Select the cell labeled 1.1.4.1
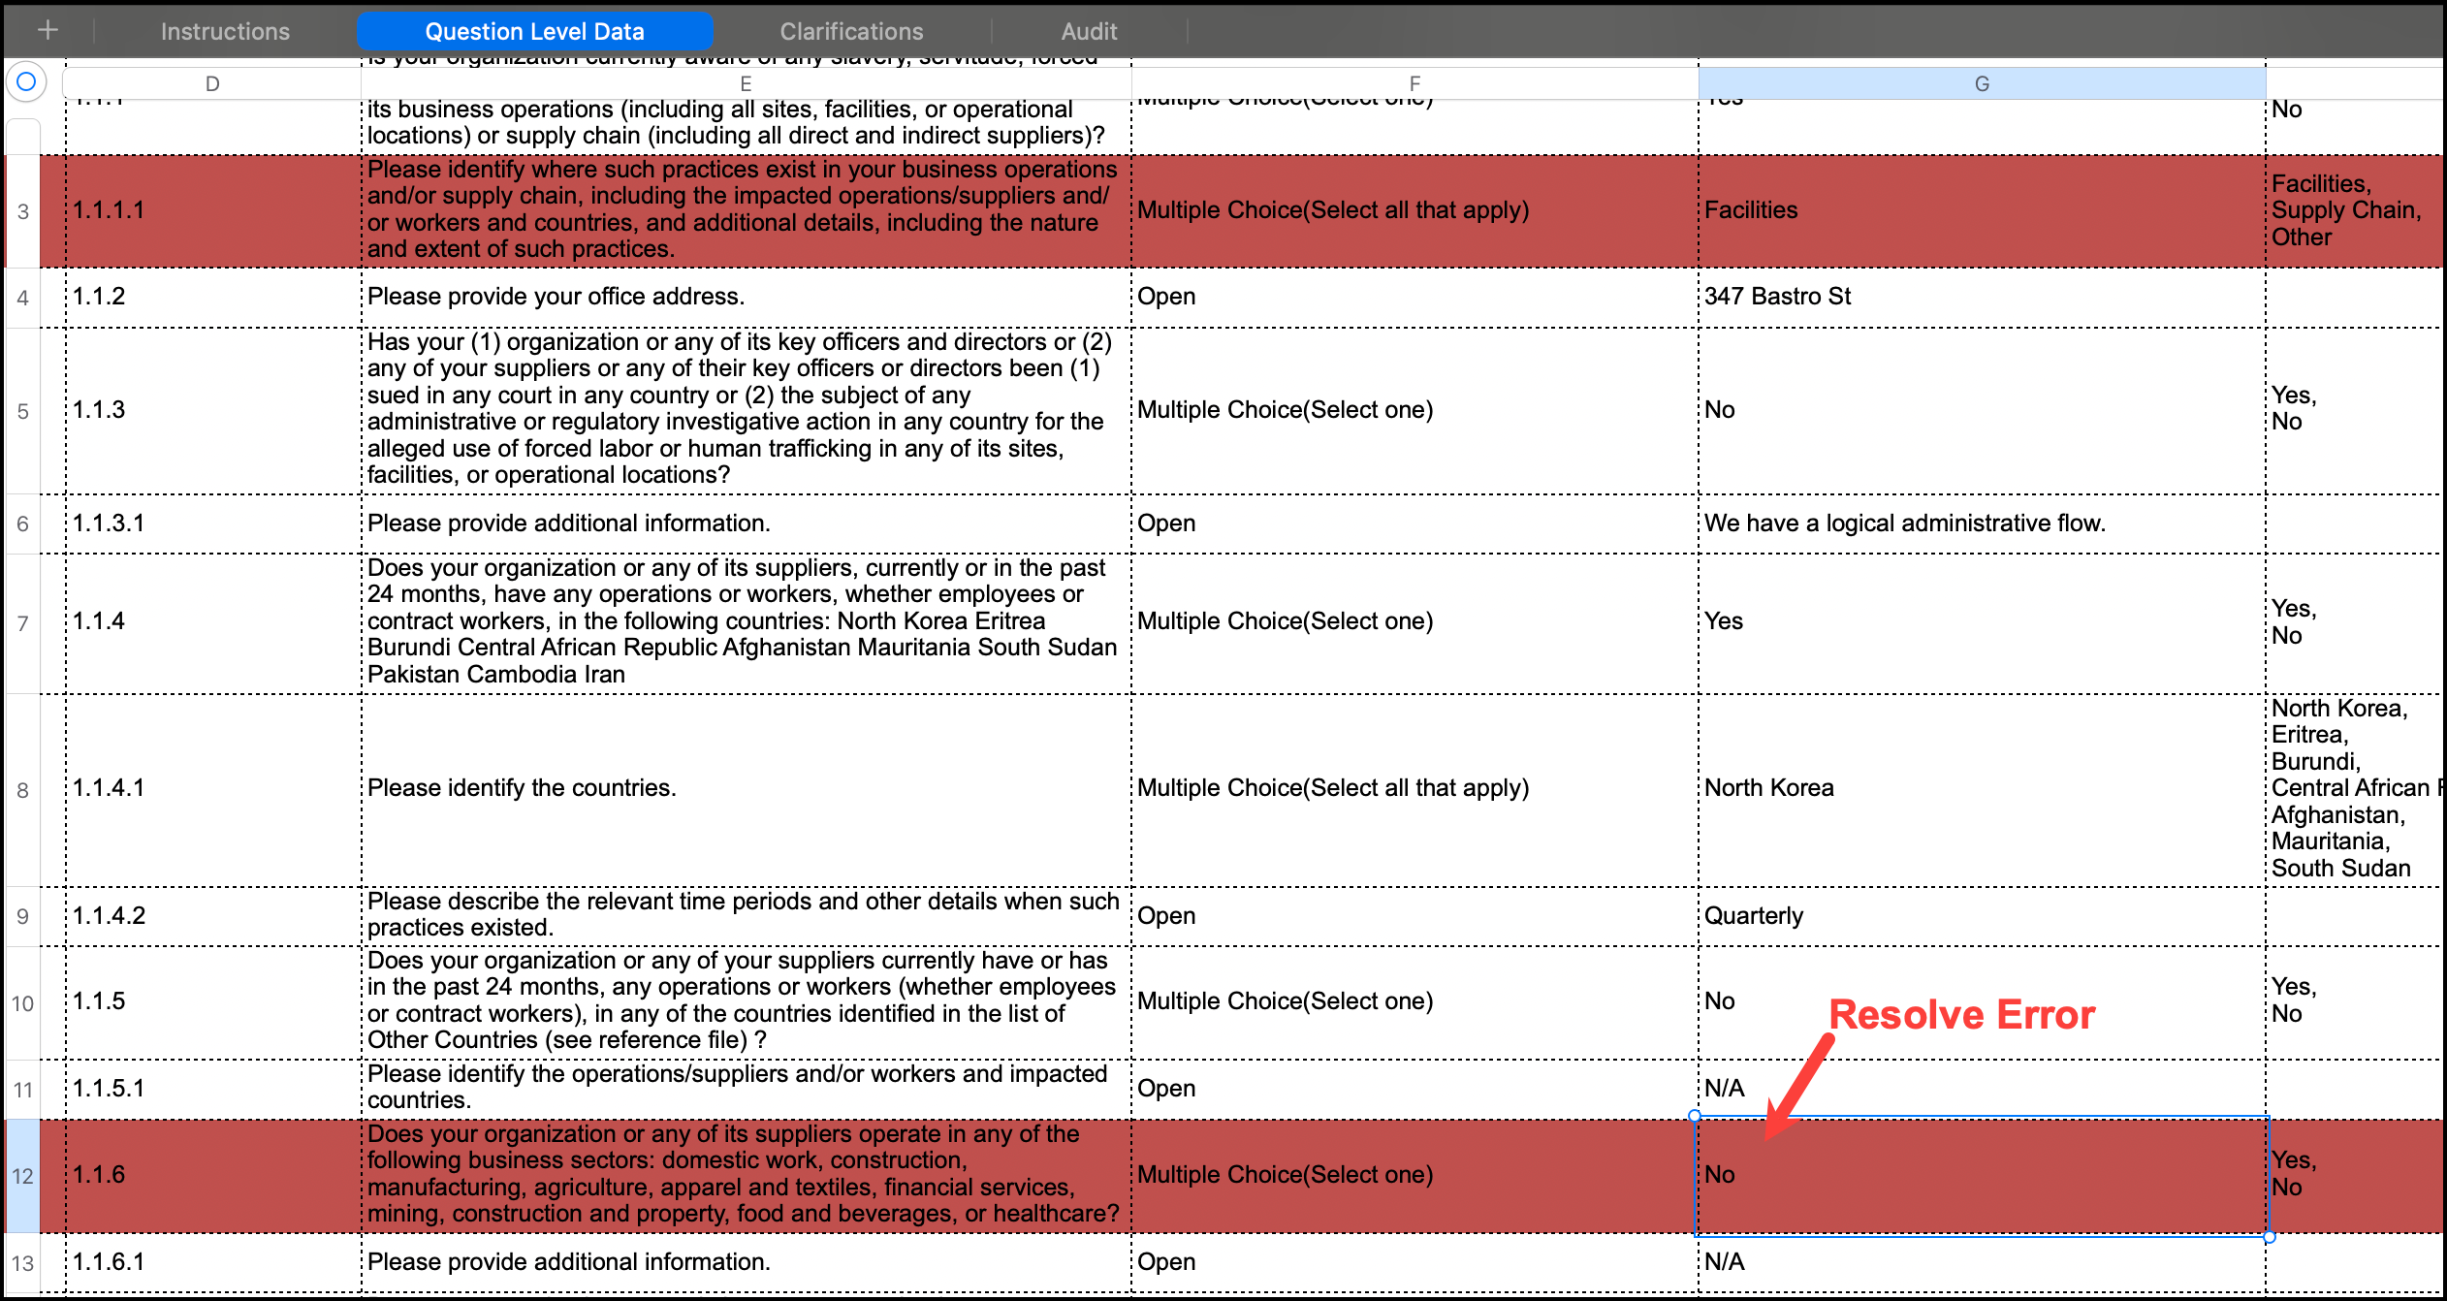2447x1301 pixels. click(211, 788)
